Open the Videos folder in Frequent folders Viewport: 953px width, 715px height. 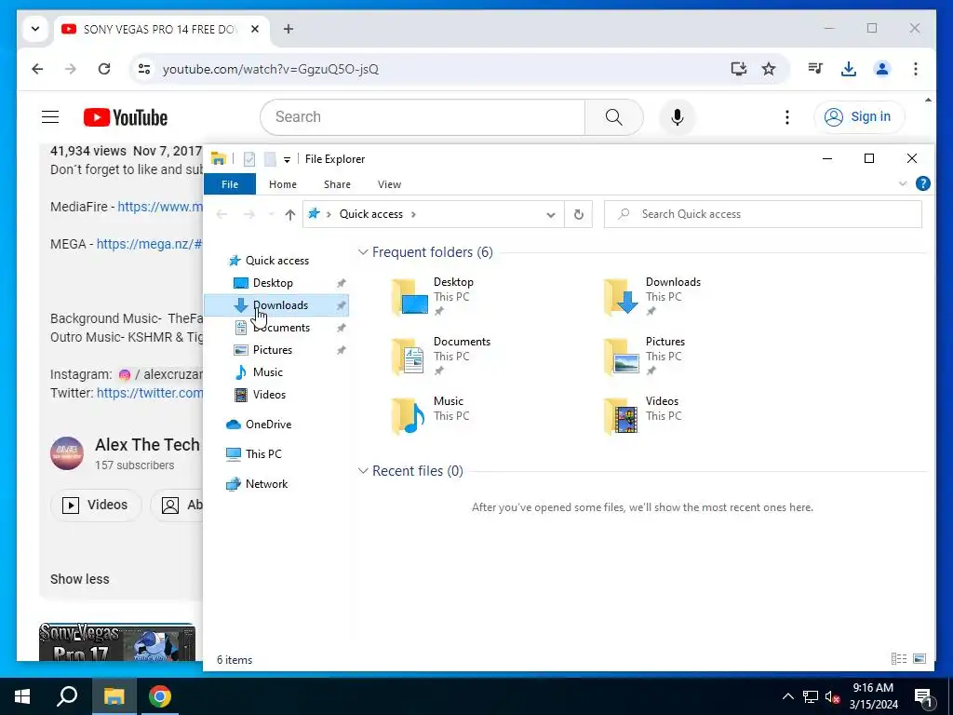click(642, 416)
